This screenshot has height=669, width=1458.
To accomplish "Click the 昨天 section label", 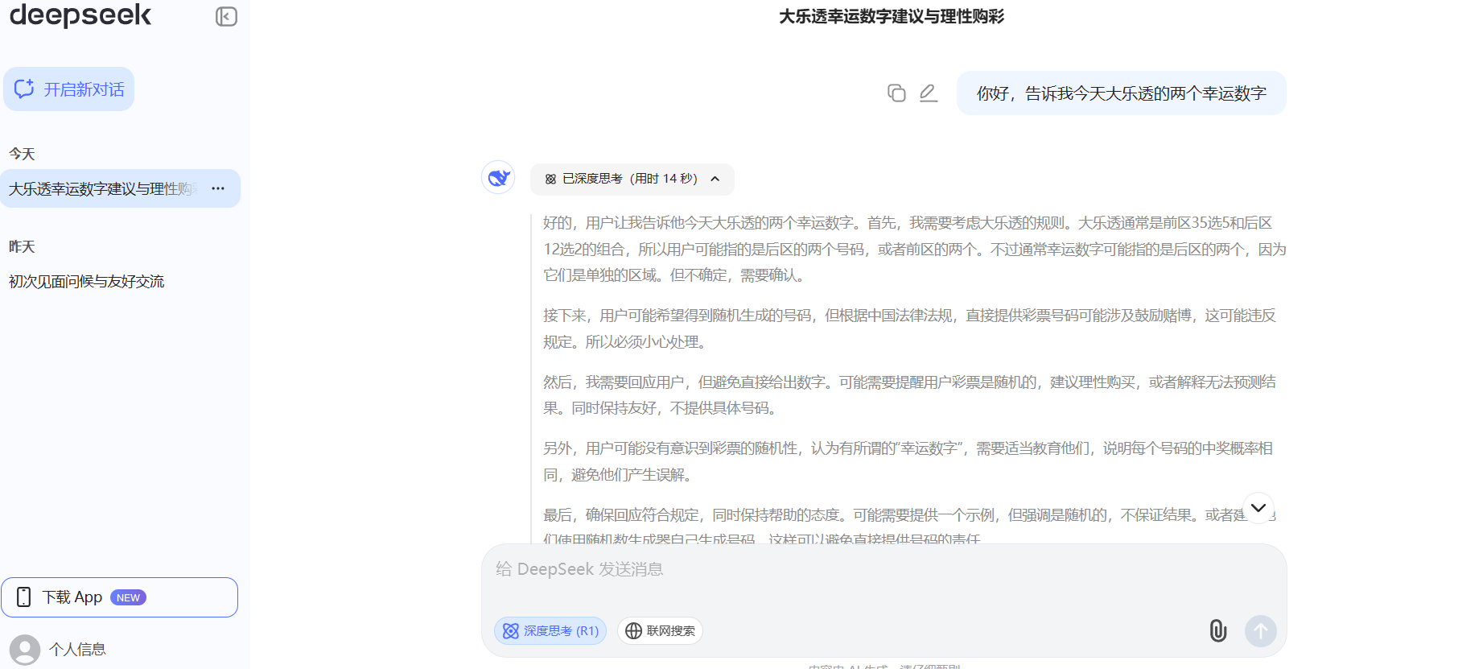I will [22, 246].
